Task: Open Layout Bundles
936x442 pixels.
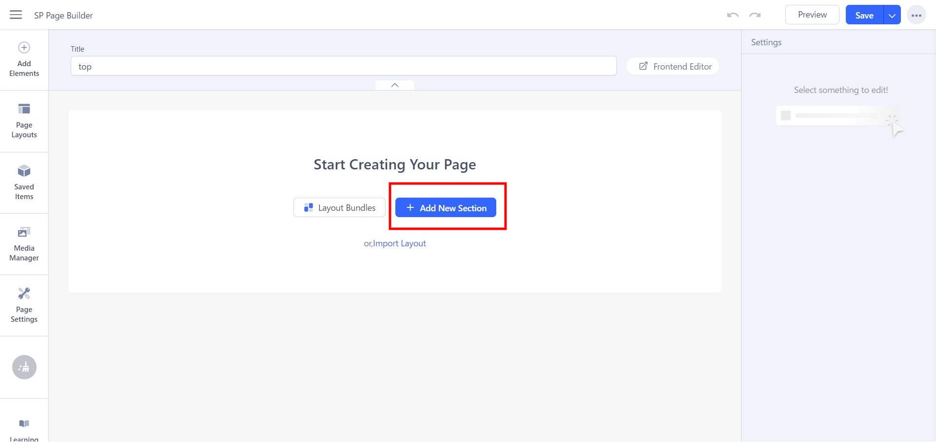Action: [339, 208]
